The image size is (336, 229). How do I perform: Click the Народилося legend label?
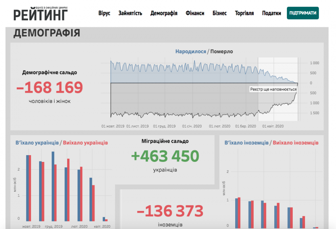[x=191, y=52]
